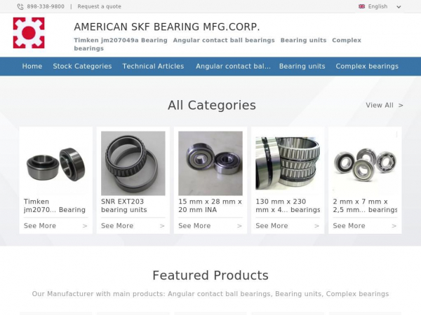
Task: Click the 2 mm x 7 mm x 2,5 mm... bearings title
Action: click(365, 206)
